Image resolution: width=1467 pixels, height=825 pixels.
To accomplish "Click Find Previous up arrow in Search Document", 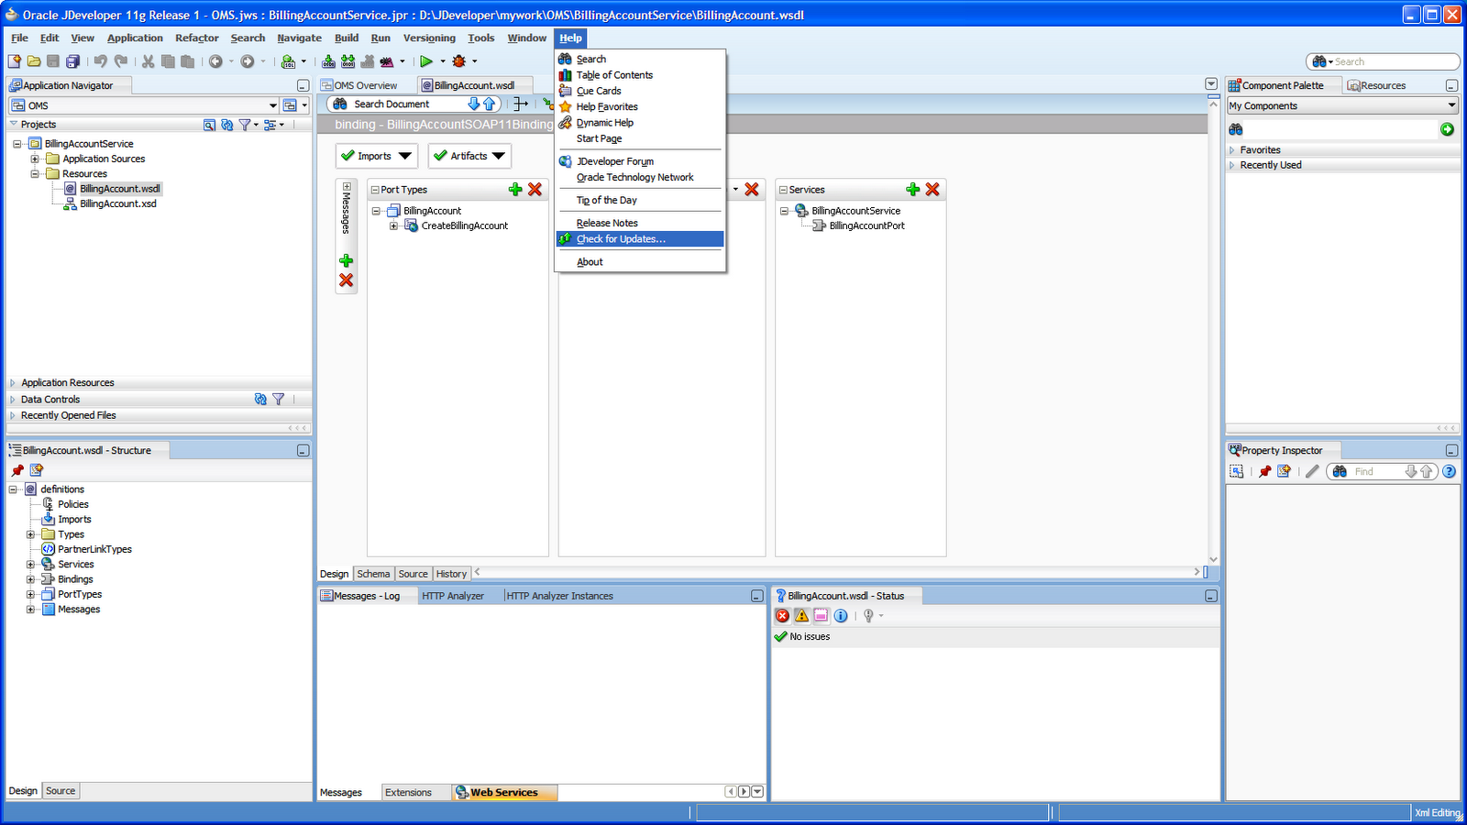I will click(490, 104).
